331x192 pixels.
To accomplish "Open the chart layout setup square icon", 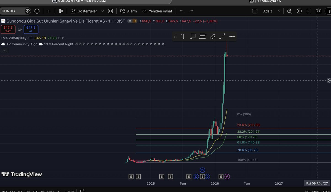I will click(255, 11).
